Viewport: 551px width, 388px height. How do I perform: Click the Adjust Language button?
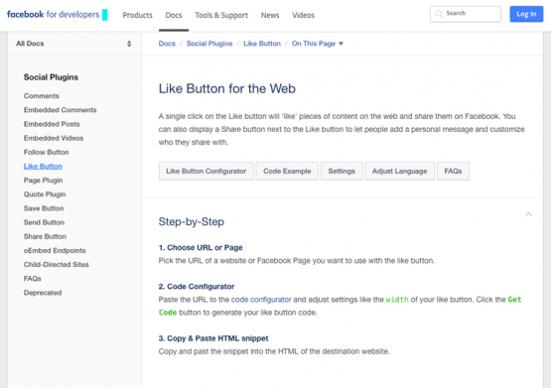coord(399,171)
